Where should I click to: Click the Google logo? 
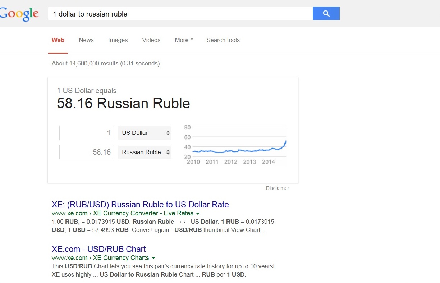[x=19, y=14]
